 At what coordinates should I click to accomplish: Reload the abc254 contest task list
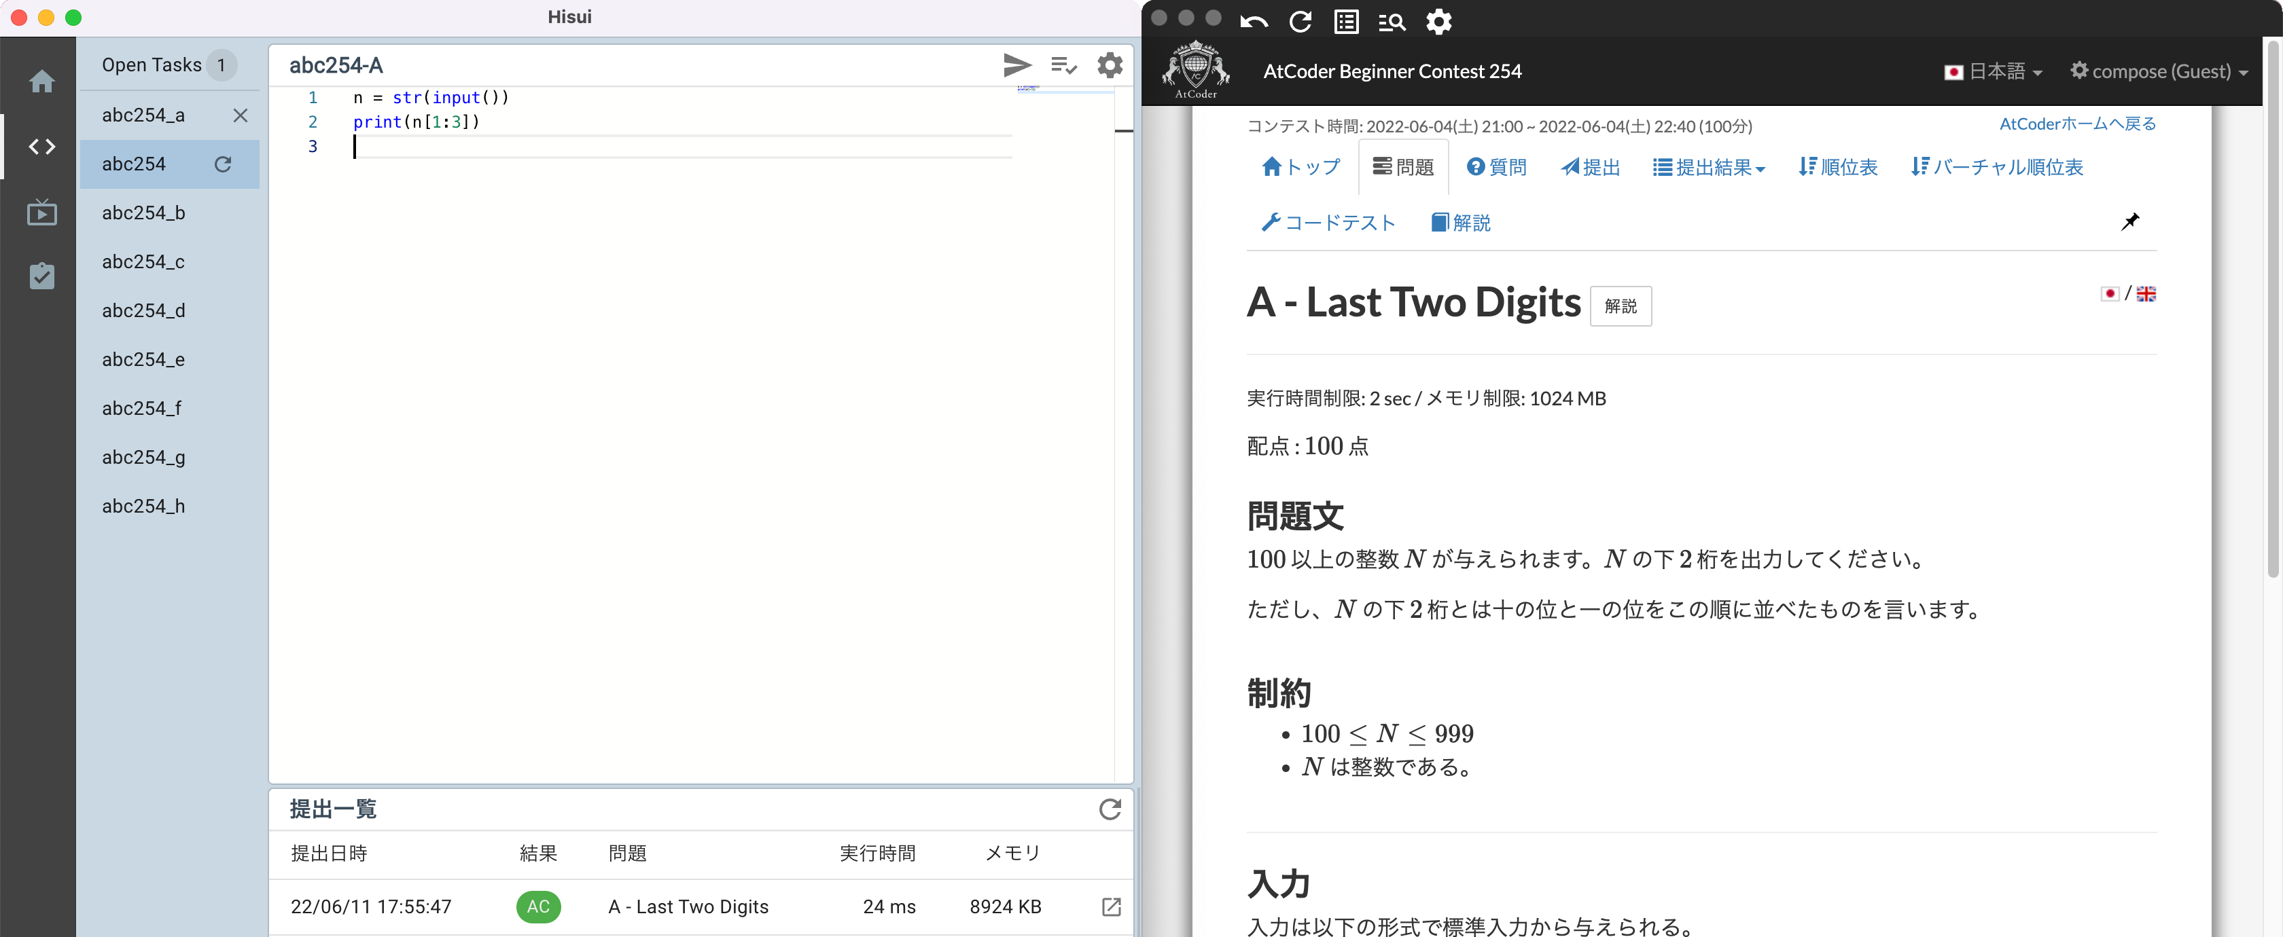[224, 164]
